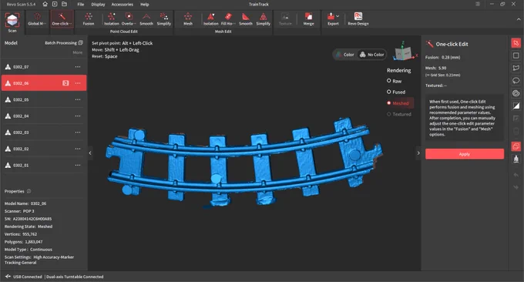Collapse the right One-click Edit panel
This screenshot has height=282, width=524.
click(x=418, y=153)
